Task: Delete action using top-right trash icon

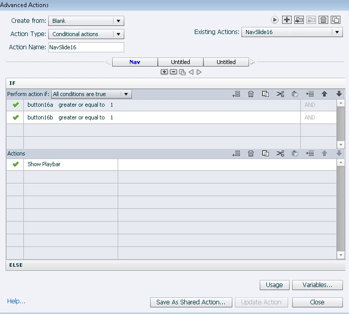Action: 324,20
